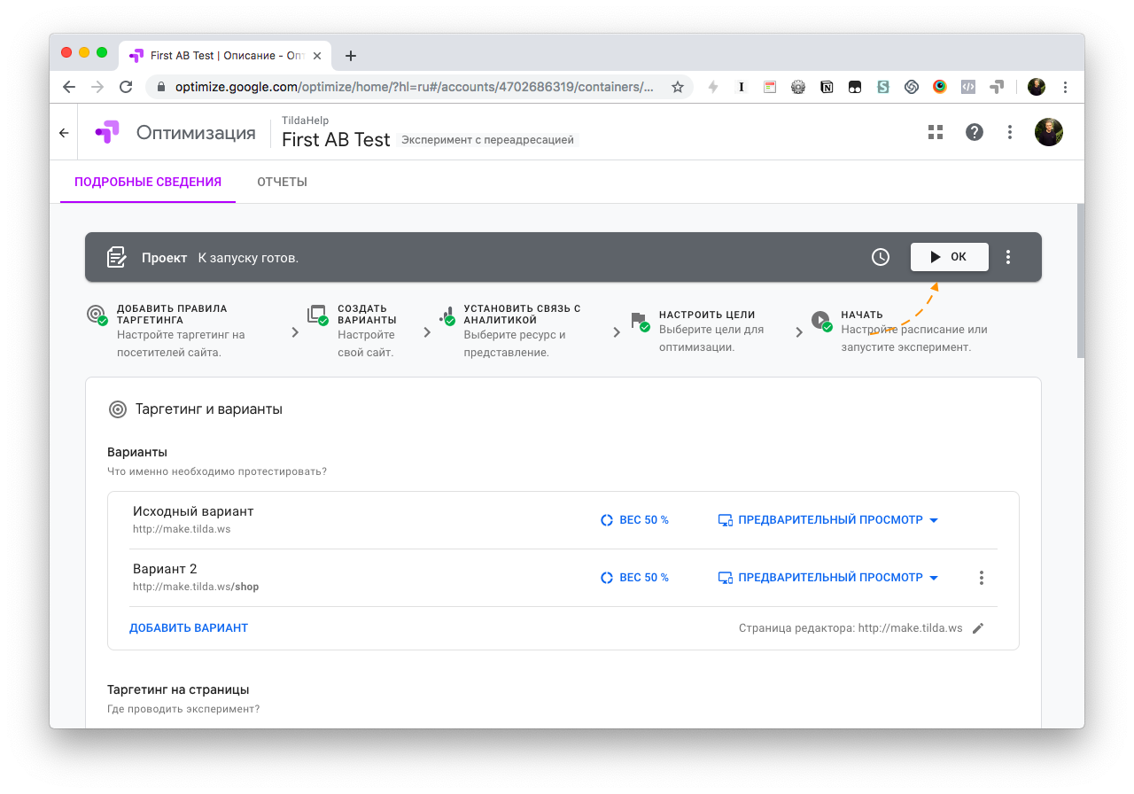This screenshot has width=1134, height=794.
Task: Click the red-lined note extension icon
Action: 770,87
